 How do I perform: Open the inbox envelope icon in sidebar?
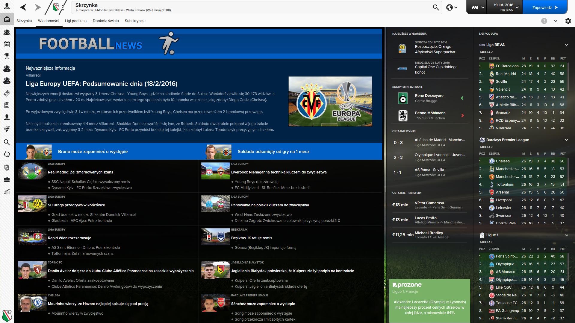pos(7,19)
